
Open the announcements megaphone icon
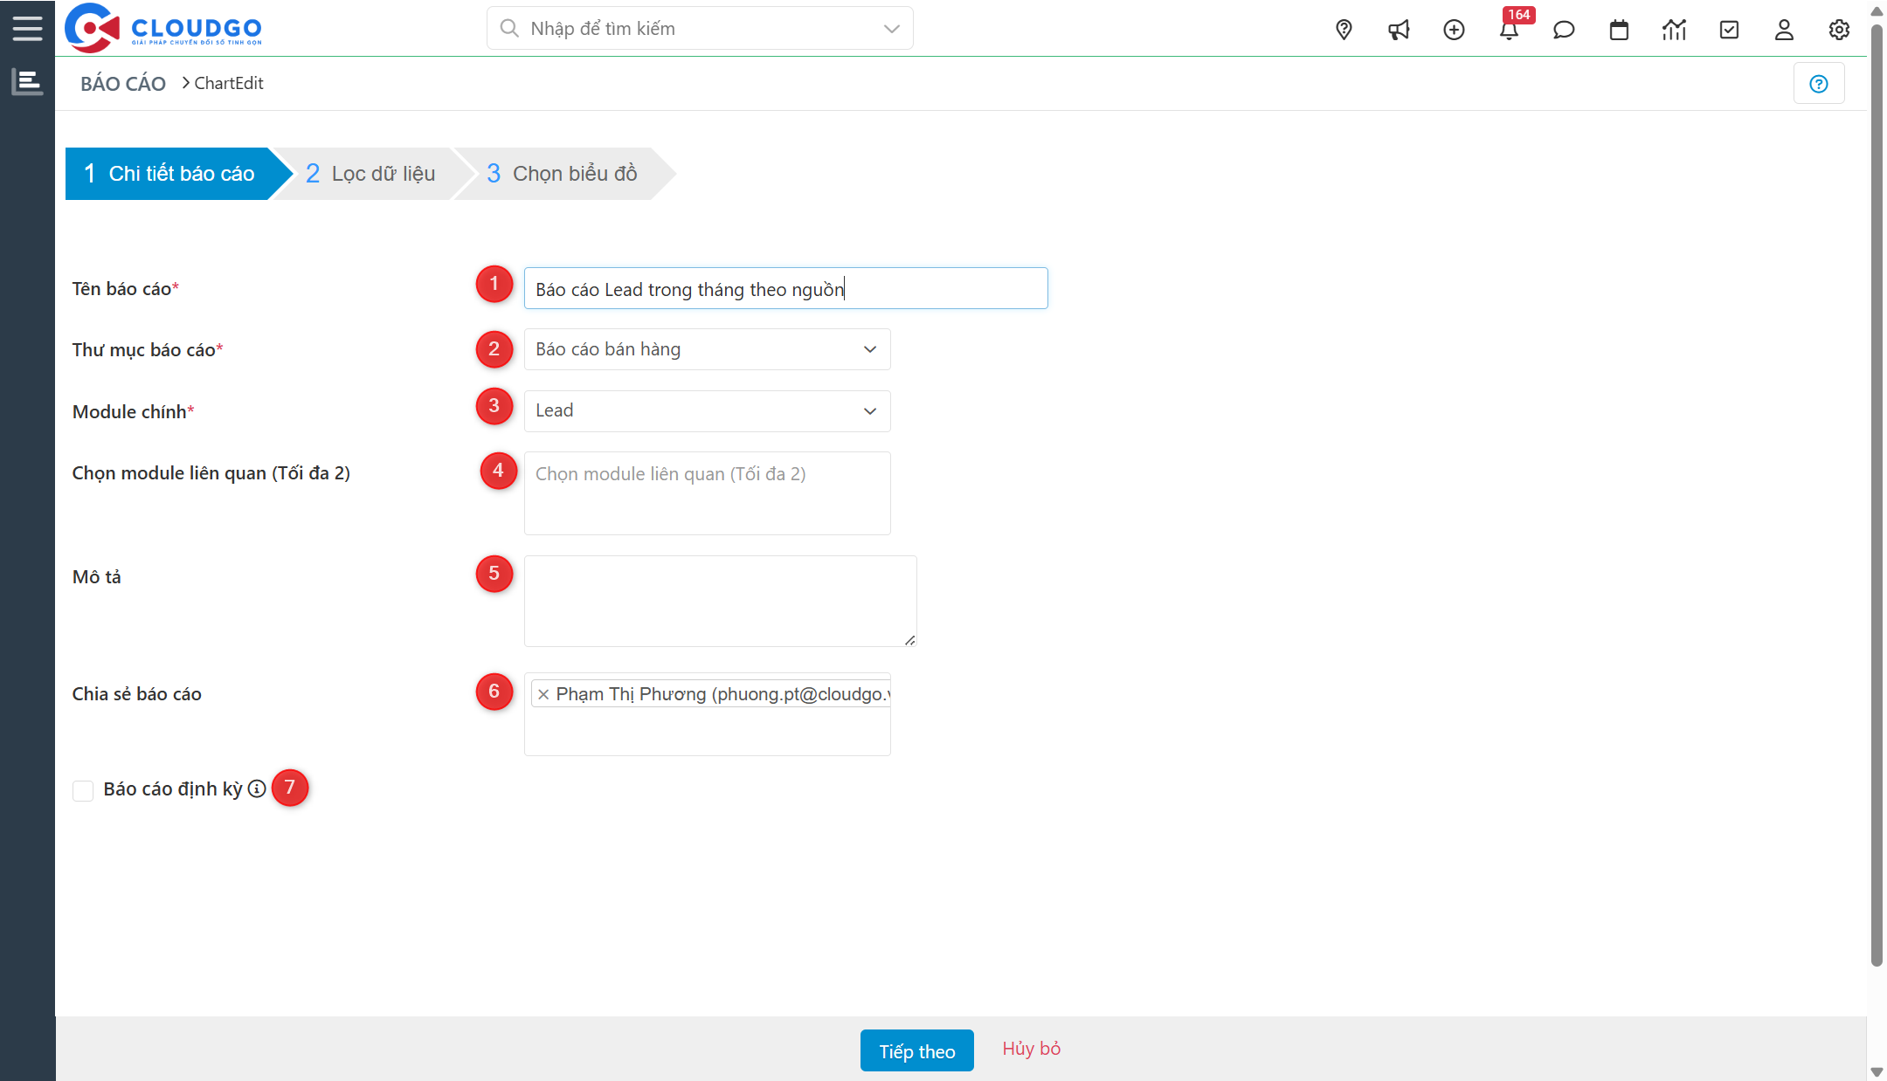1399,29
